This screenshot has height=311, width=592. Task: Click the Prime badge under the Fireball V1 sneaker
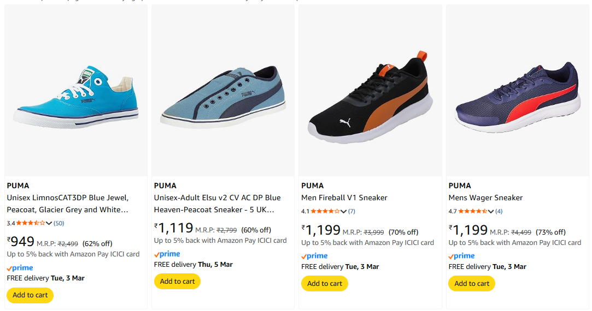point(315,256)
